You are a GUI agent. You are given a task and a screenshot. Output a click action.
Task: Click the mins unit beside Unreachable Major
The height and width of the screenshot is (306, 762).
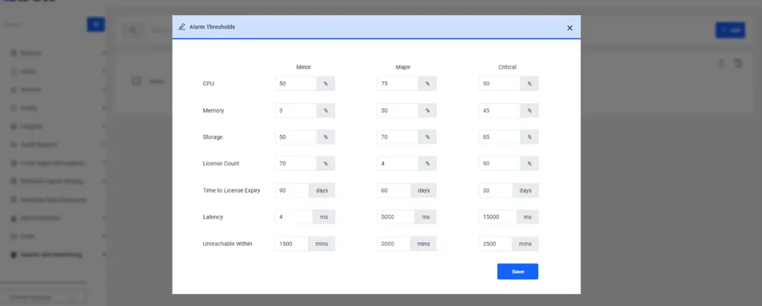[423, 244]
